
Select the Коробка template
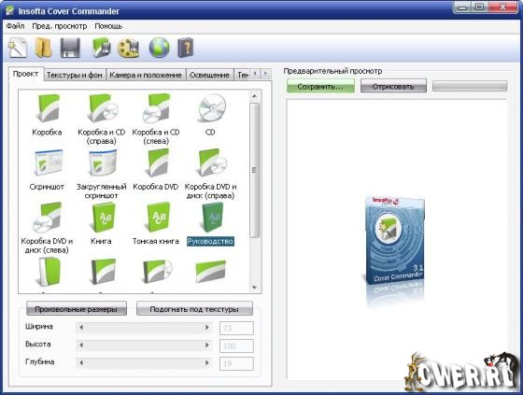pyautogui.click(x=47, y=115)
